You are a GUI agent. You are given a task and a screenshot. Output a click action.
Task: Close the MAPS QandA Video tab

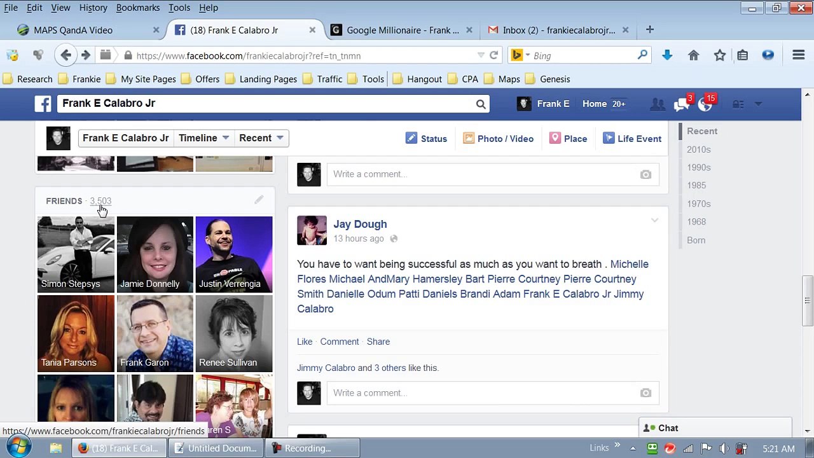156,30
